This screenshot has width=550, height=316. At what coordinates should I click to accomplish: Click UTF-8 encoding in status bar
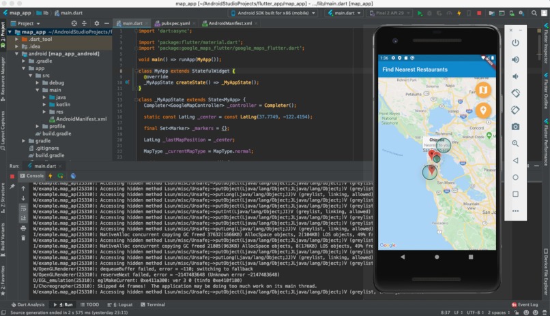pyautogui.click(x=476, y=313)
